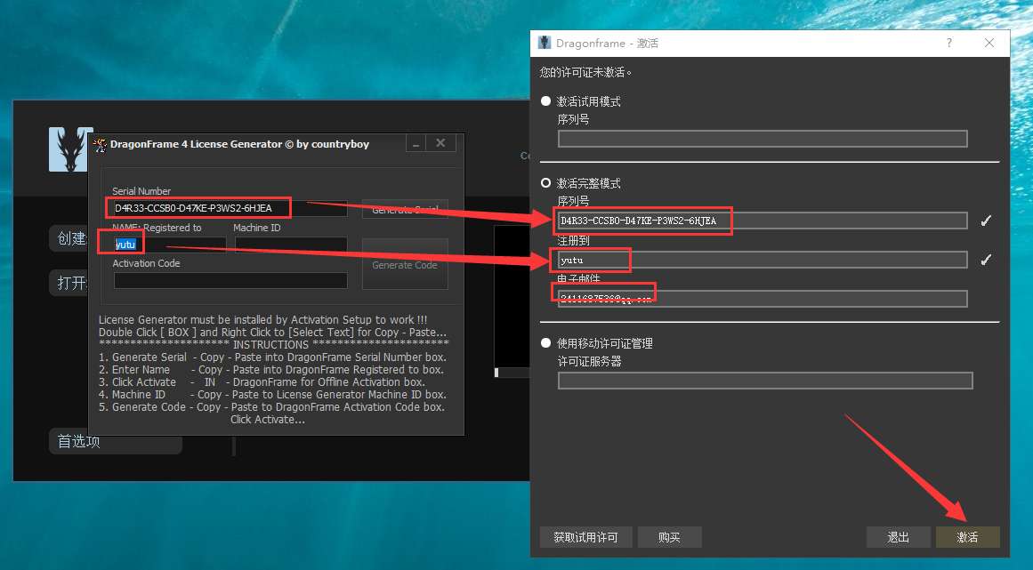Click the checkmark icon beside the serial number field
This screenshot has width=1033, height=570.
click(x=986, y=221)
